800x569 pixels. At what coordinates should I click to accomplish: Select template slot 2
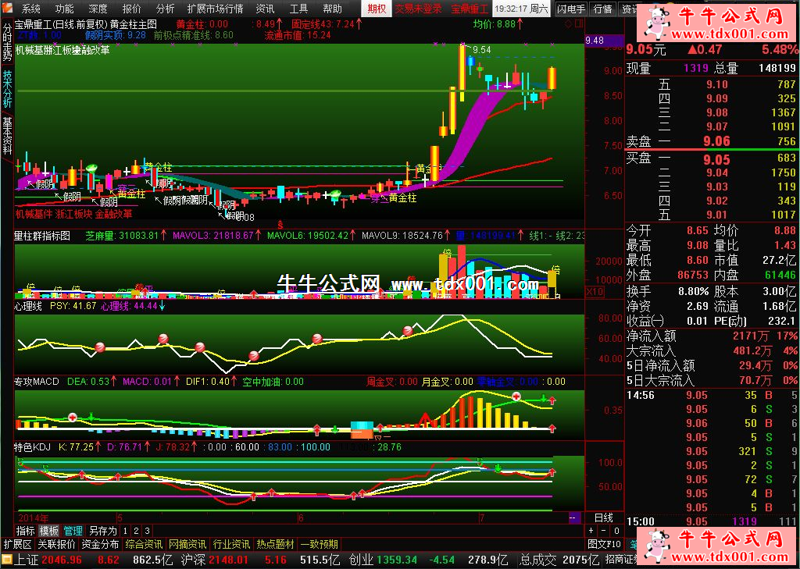coord(137,531)
